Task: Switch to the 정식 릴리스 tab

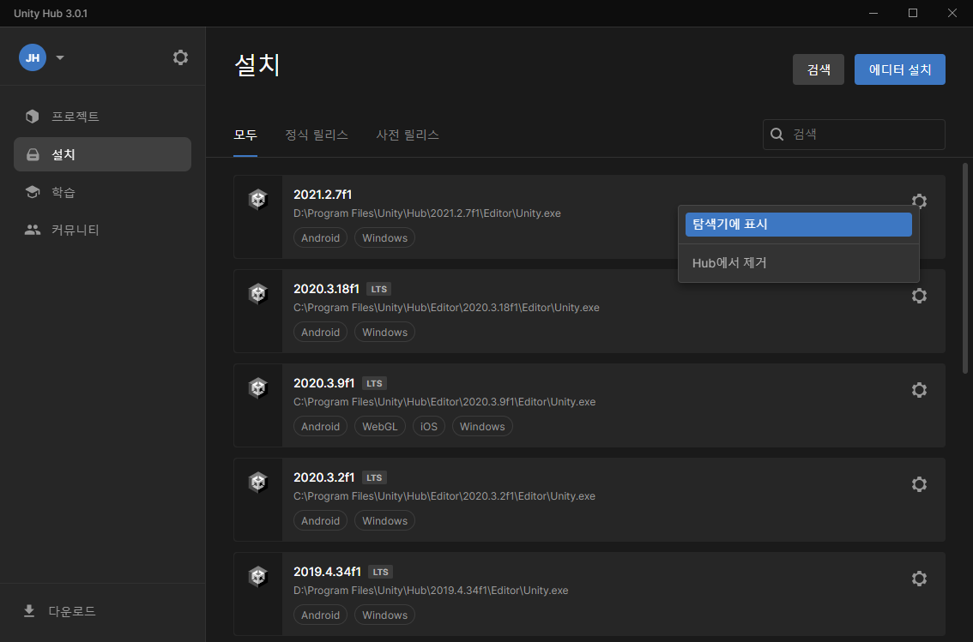Action: tap(317, 135)
